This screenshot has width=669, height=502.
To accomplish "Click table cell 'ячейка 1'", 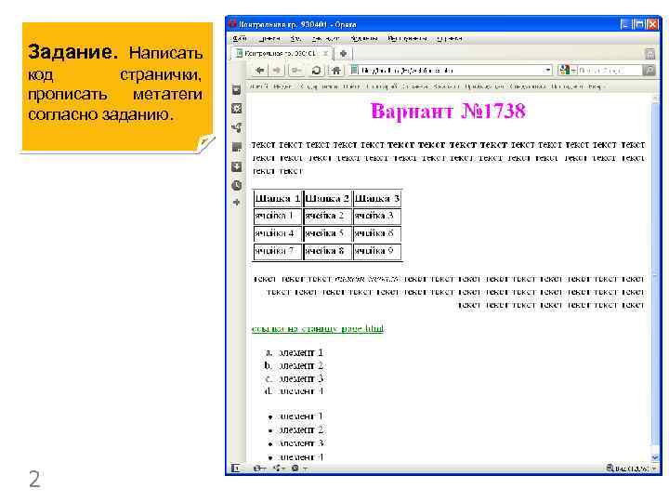I will tap(278, 216).
